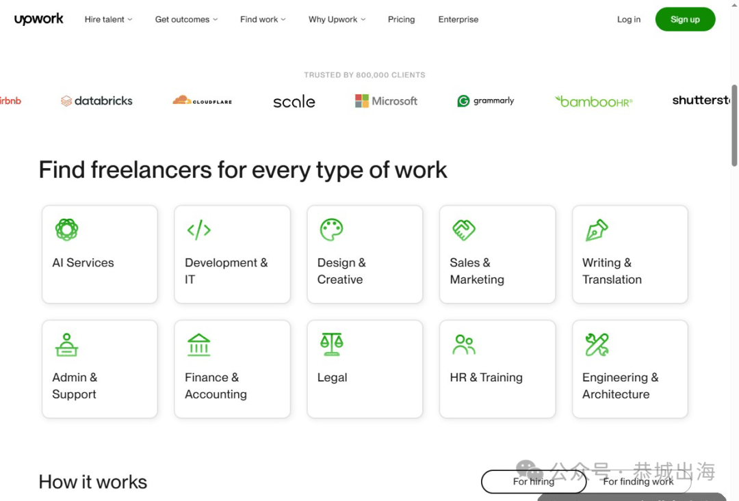Open the Engineering & Architecture category label
The width and height of the screenshot is (739, 501).
coord(620,385)
